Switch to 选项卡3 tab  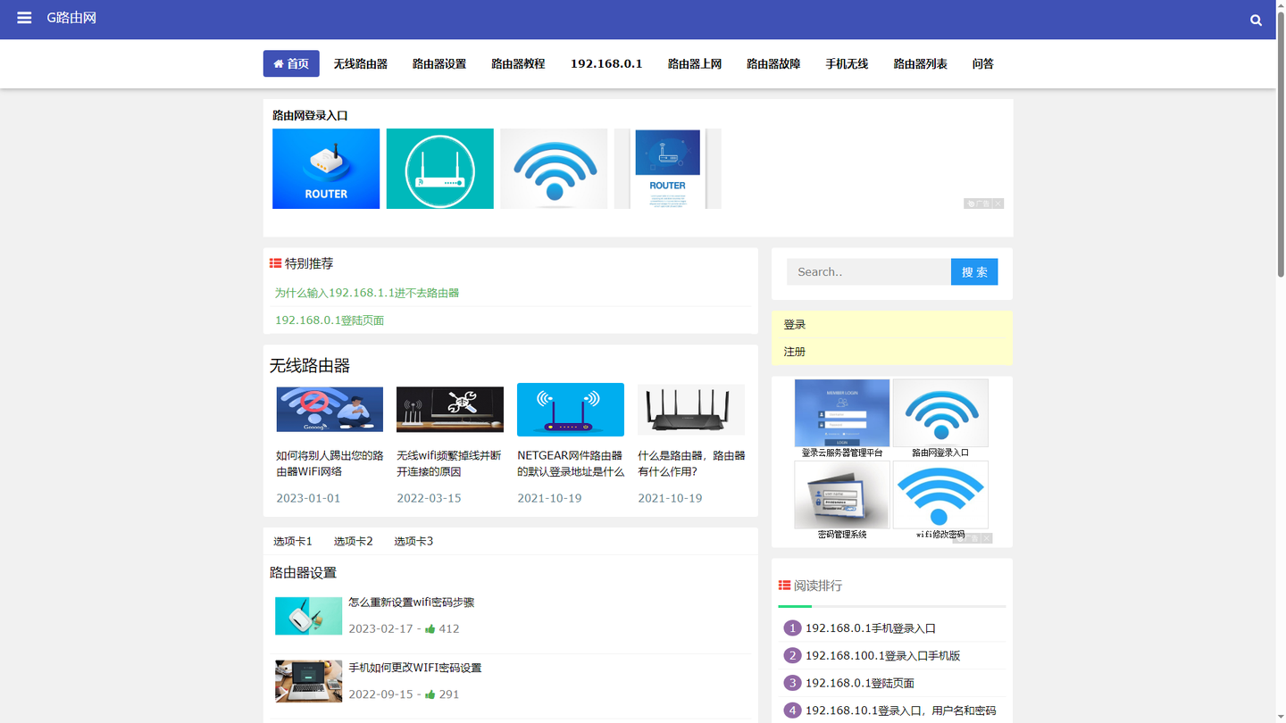pos(413,541)
